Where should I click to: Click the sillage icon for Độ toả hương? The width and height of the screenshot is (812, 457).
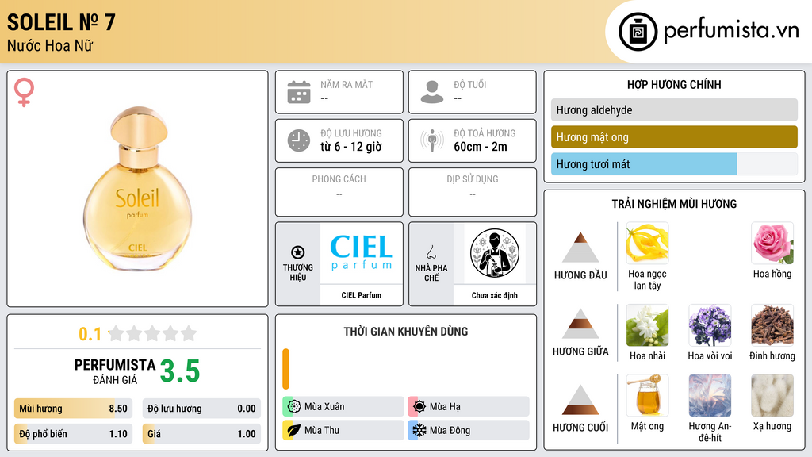click(x=432, y=140)
